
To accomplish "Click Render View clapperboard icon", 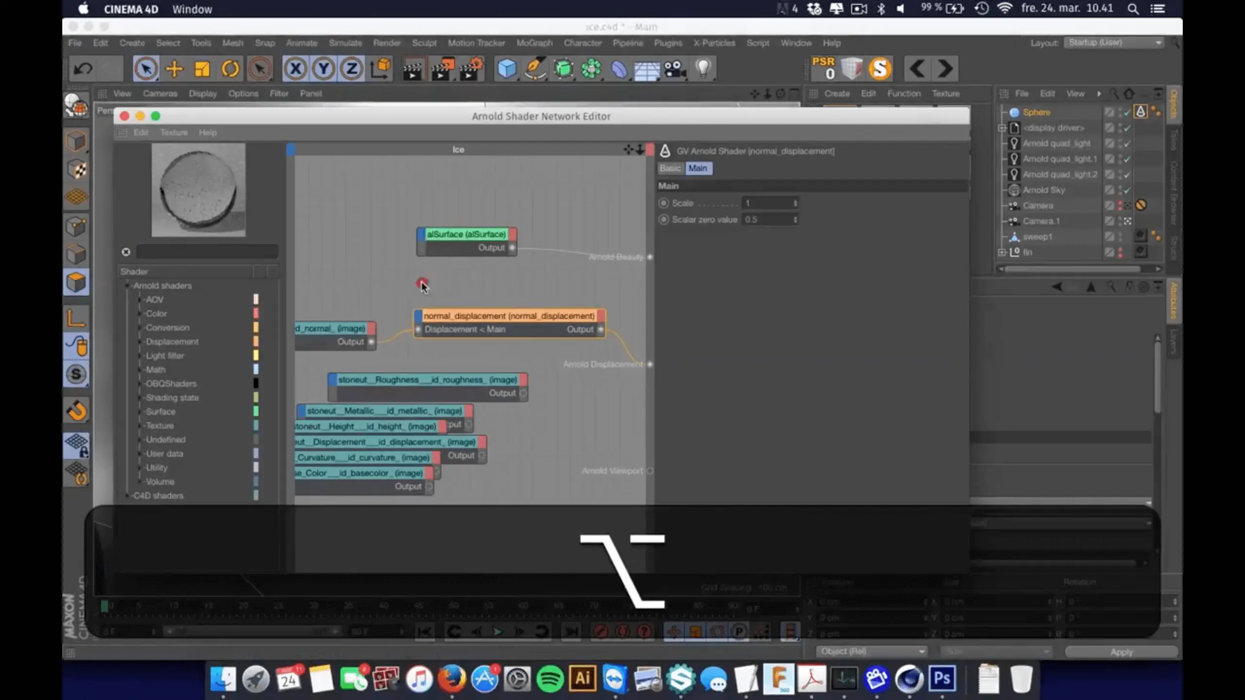I will click(x=412, y=69).
